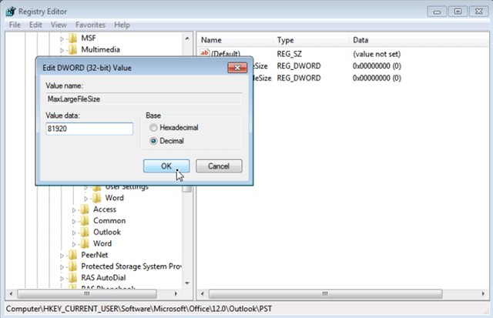Select the MSF folder icon
The height and width of the screenshot is (318, 493).
pyautogui.click(x=72, y=38)
